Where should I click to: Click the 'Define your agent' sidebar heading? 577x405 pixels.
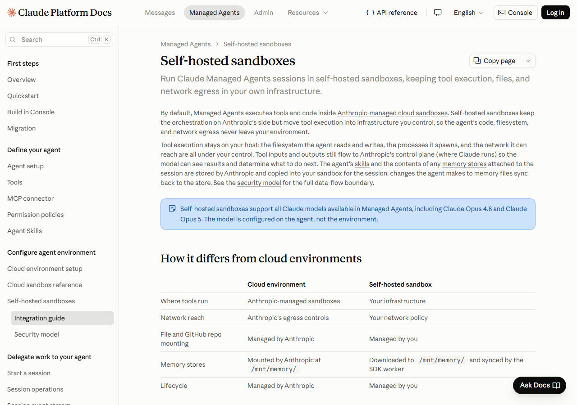[34, 150]
